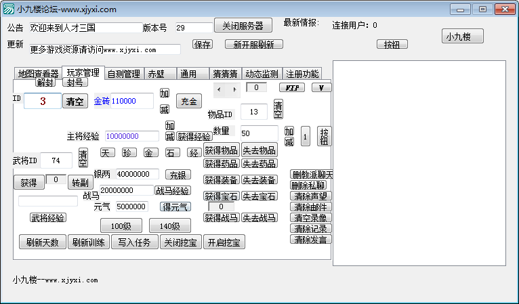Image resolution: width=519 pixels, height=304 pixels.
Task: Click the 版本号 input field
Action: [193, 28]
